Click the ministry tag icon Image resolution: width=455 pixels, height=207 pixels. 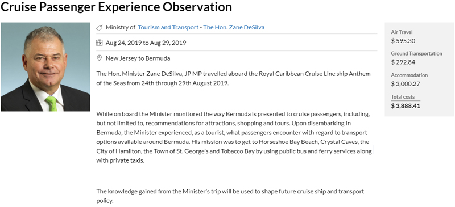tap(99, 27)
